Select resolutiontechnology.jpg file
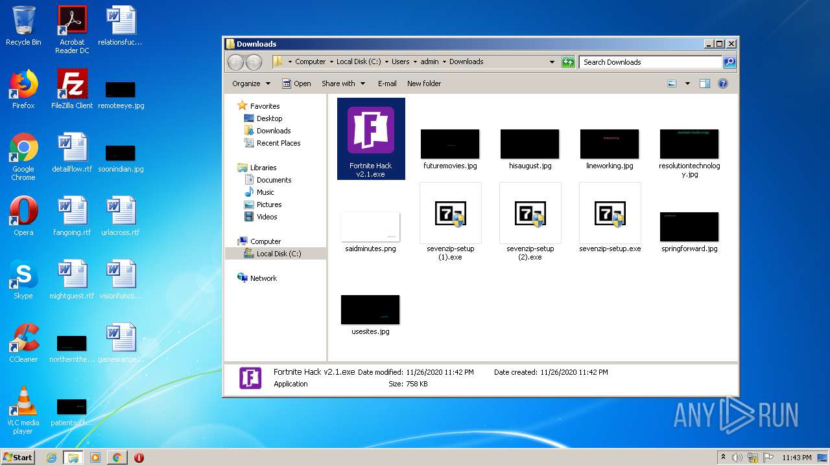Viewport: 830px width, 466px height. (x=689, y=153)
